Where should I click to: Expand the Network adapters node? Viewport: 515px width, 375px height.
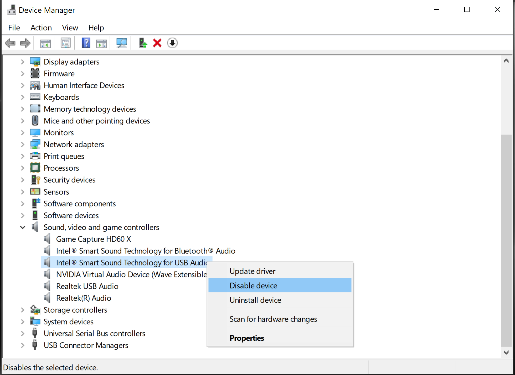pyautogui.click(x=23, y=144)
